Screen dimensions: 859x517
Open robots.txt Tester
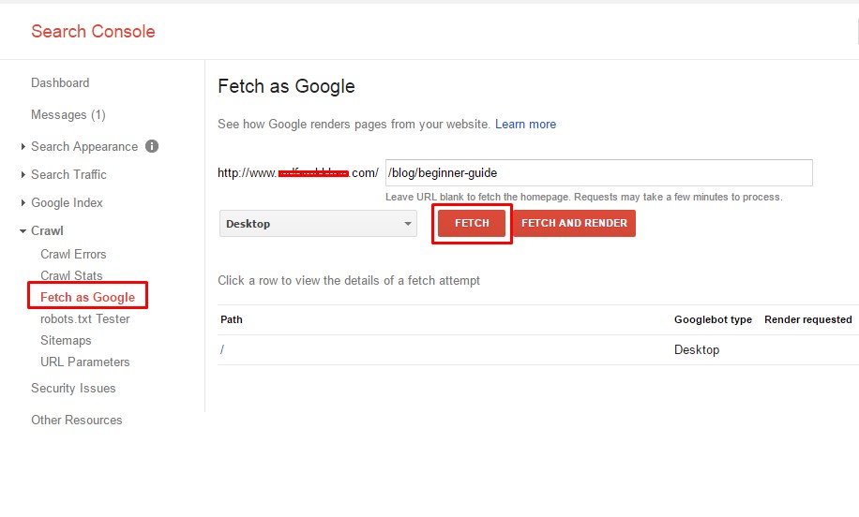[x=85, y=318]
